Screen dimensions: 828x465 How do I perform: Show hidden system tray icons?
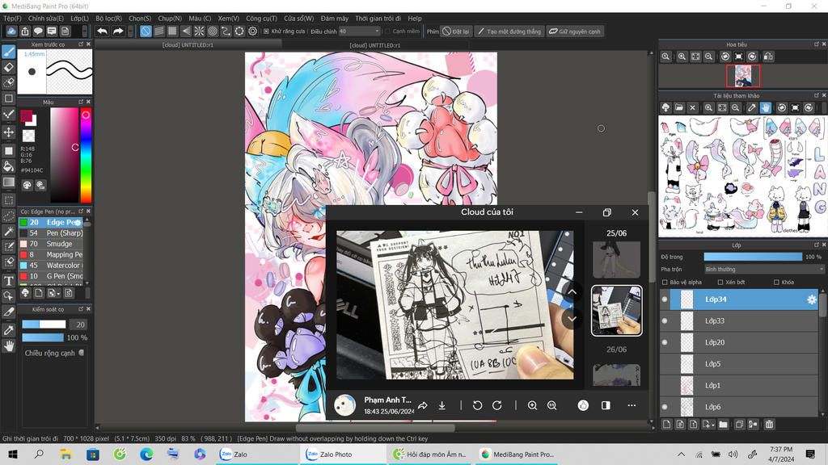(x=681, y=454)
